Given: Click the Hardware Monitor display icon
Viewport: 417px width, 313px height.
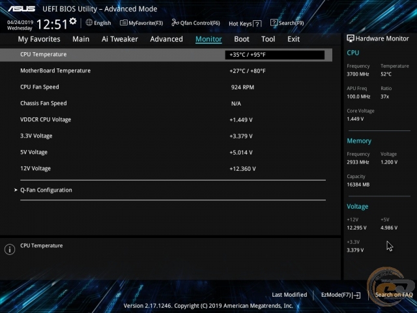Looking at the screenshot, I should (x=351, y=38).
